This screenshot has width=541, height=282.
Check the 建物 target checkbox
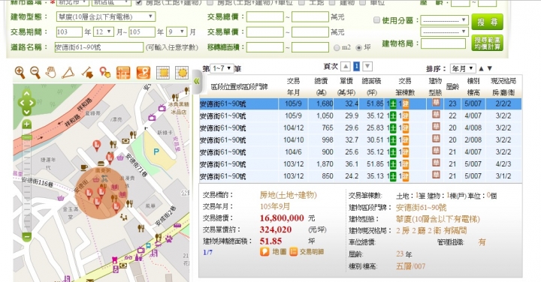click(332, 2)
